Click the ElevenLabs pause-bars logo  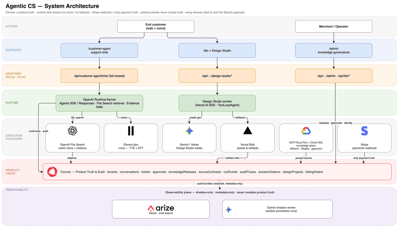click(x=131, y=131)
